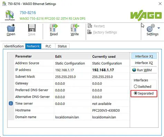Edit the Preferred DNS-Server value
164x137 pixels.
[72, 90]
